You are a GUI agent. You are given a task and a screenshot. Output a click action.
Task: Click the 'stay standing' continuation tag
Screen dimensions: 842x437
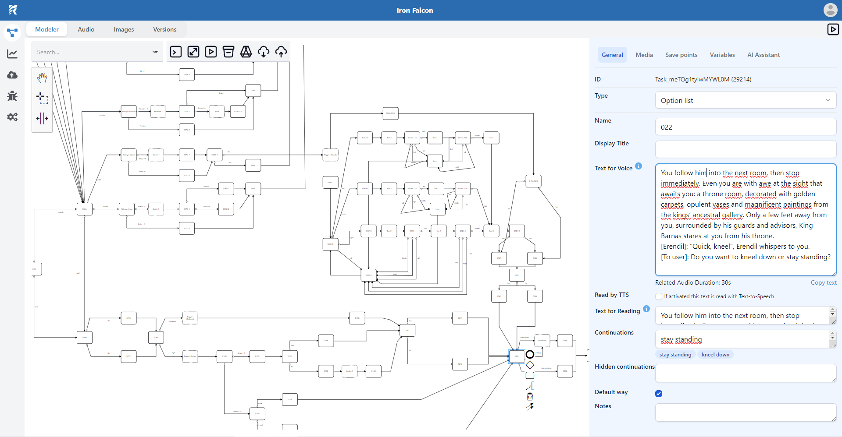675,355
